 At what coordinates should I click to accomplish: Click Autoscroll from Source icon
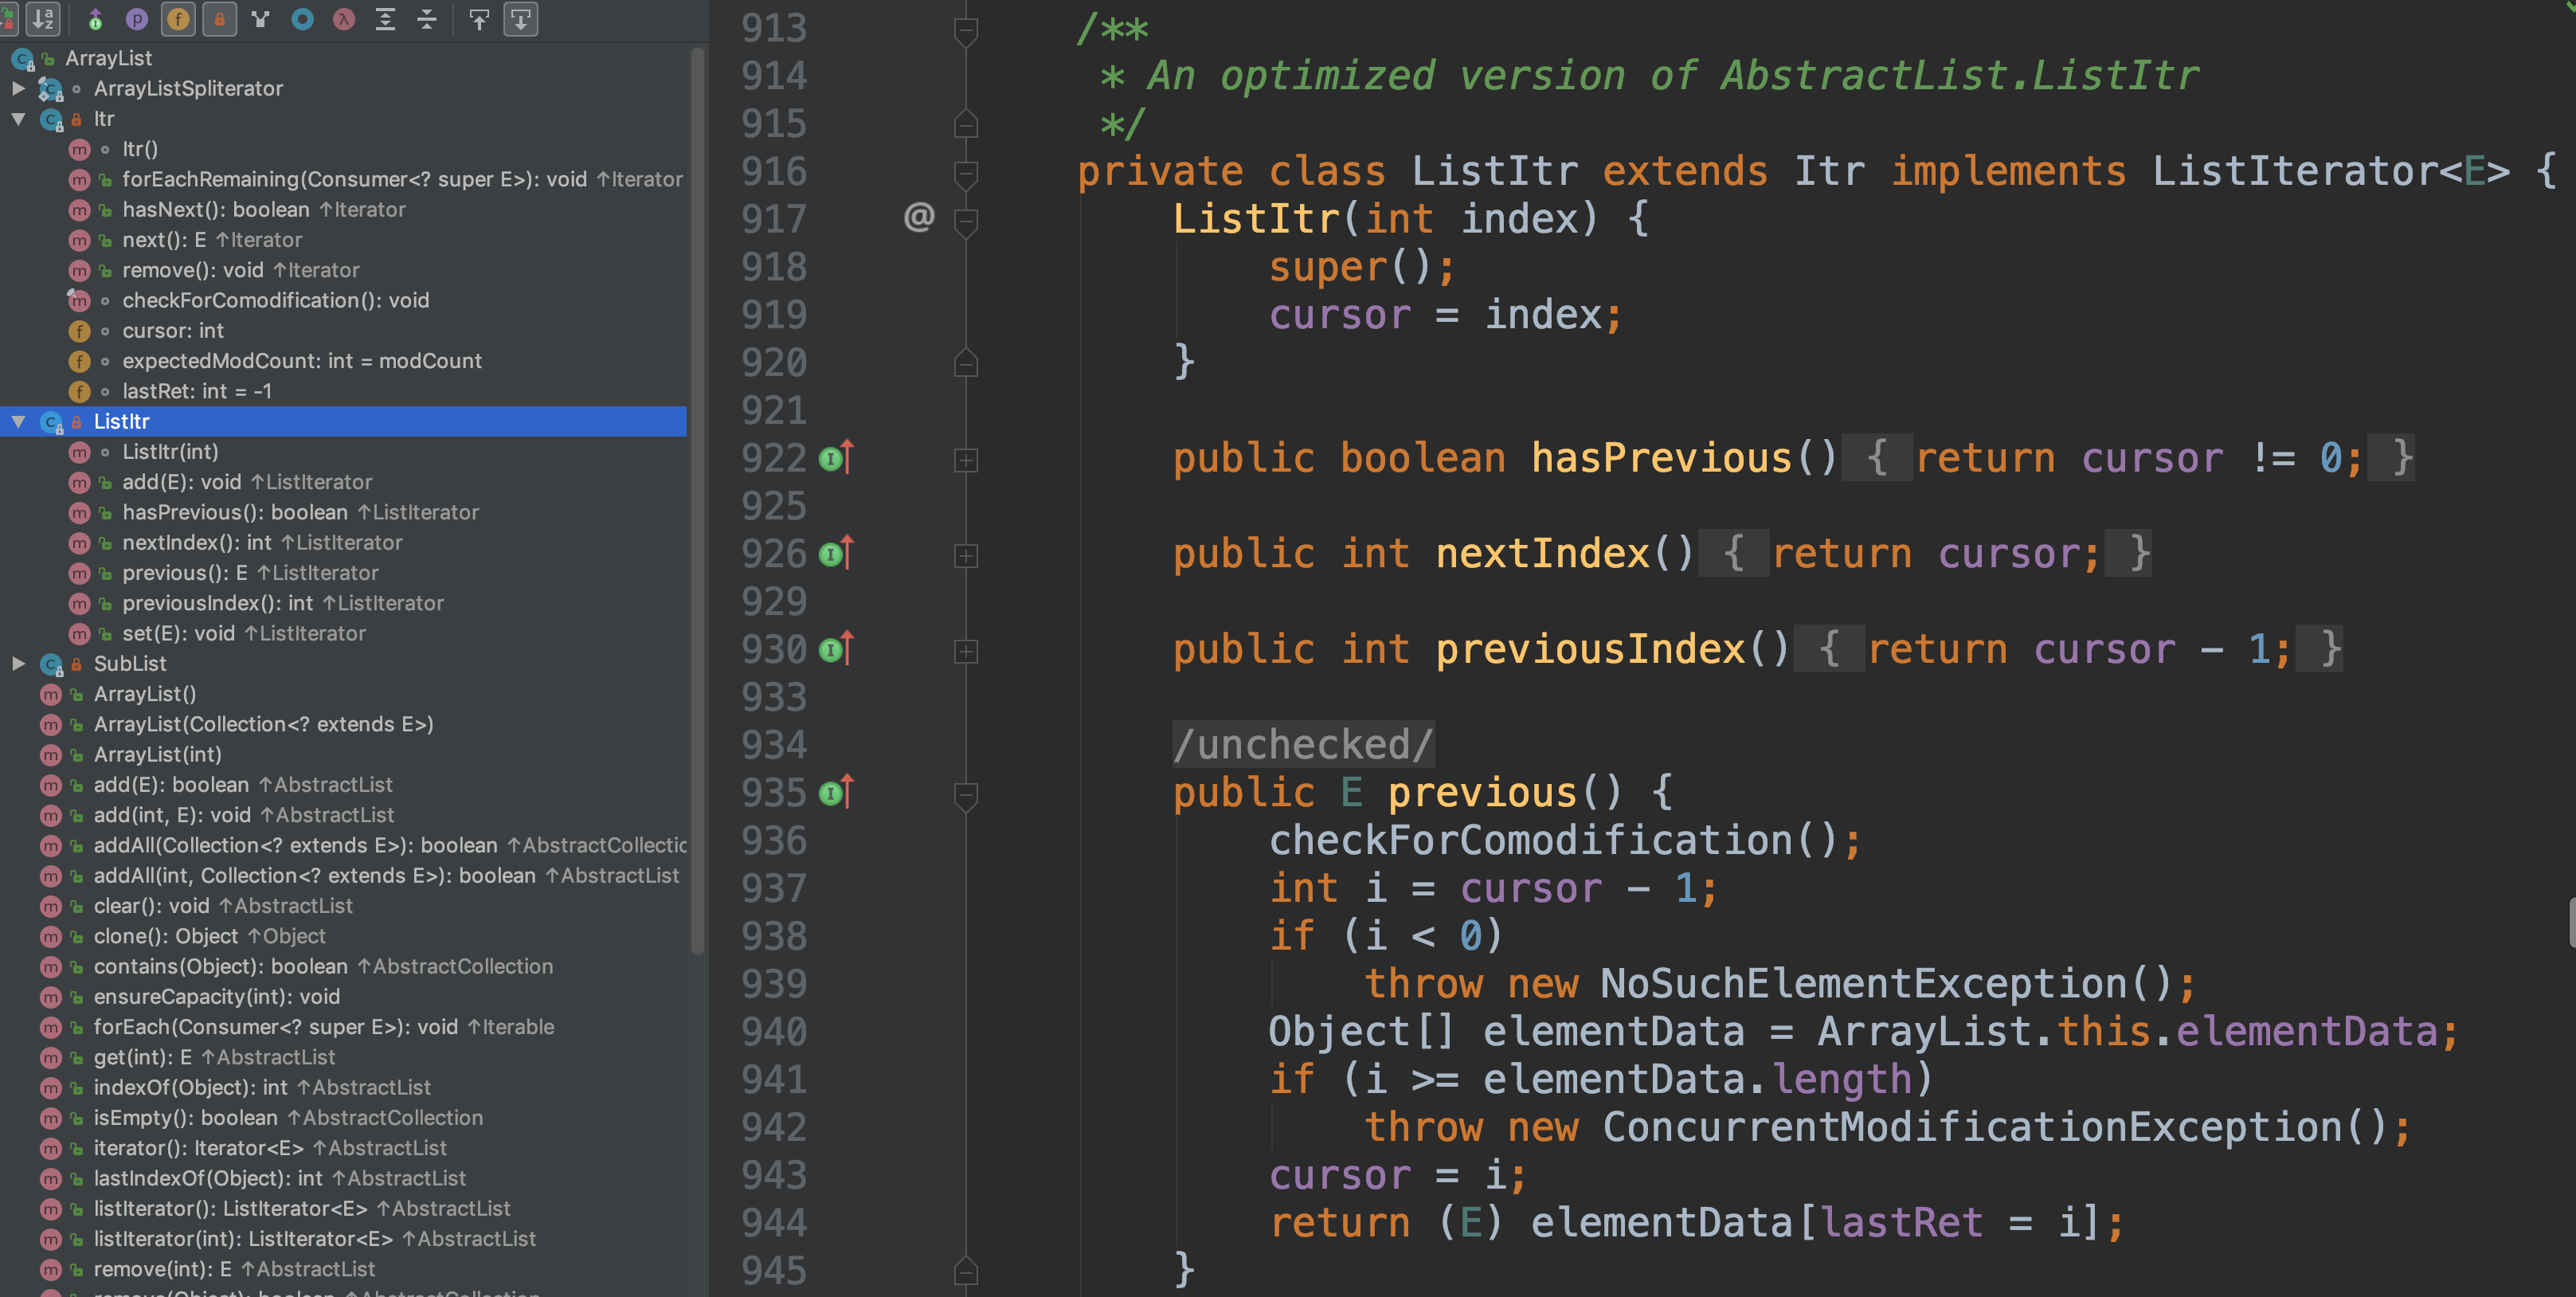coord(521,19)
